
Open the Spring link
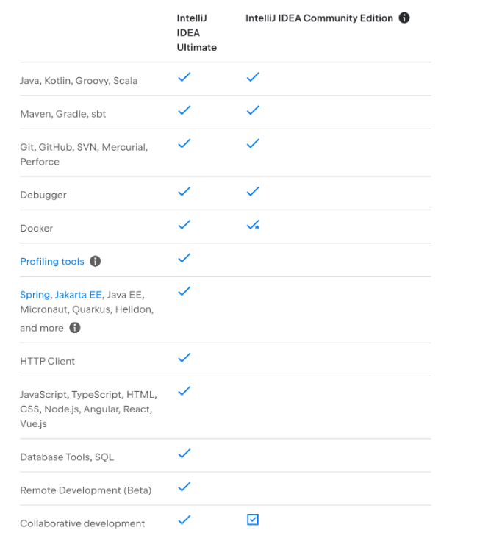35,295
